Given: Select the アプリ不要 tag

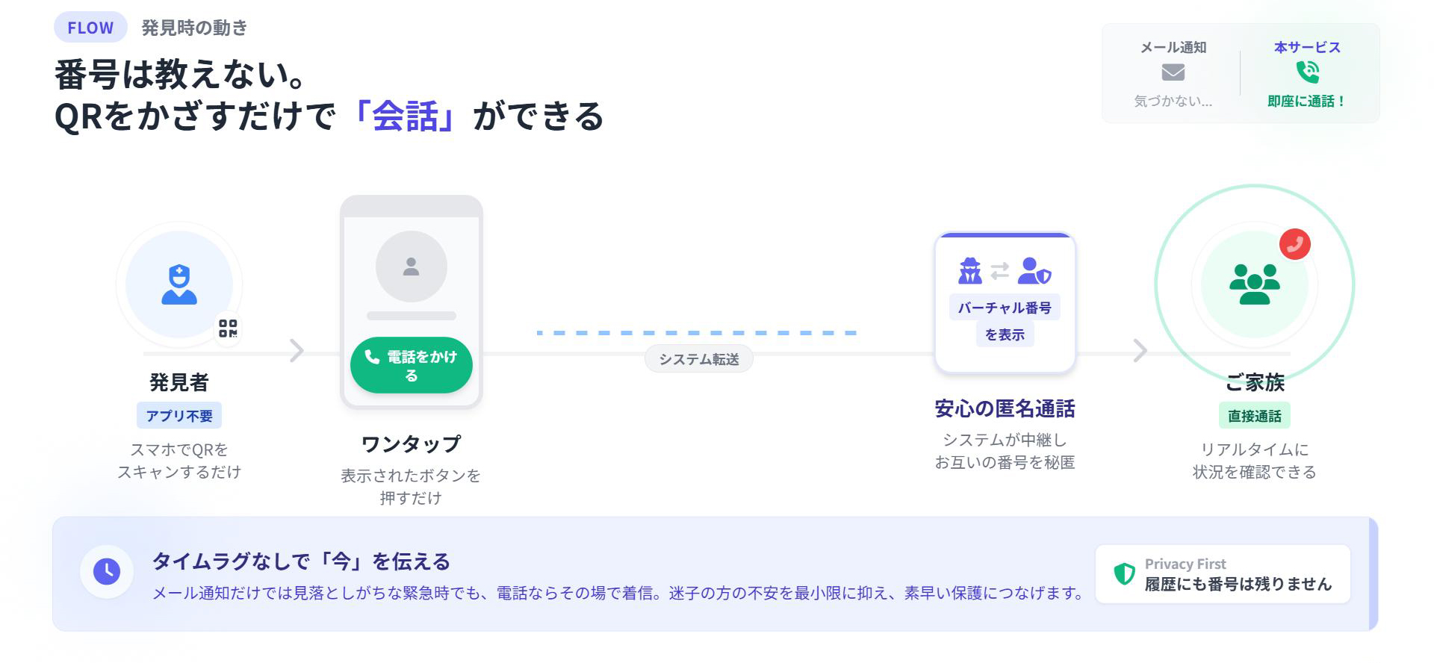Looking at the screenshot, I should tap(179, 416).
